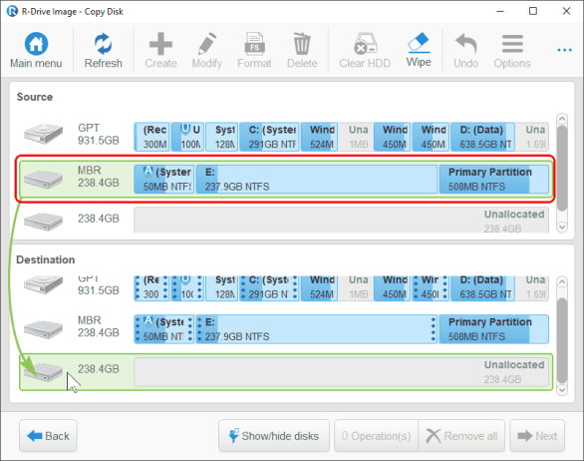Select Source E: 237.9GB NTFS partition
584x461 pixels.
pos(317,179)
